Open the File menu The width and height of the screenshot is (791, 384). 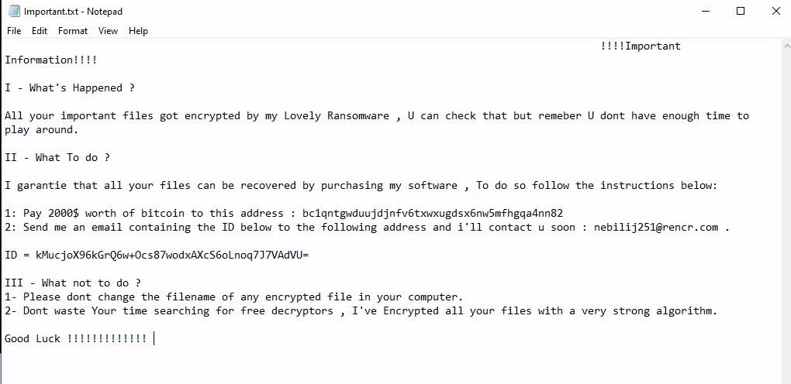(14, 31)
